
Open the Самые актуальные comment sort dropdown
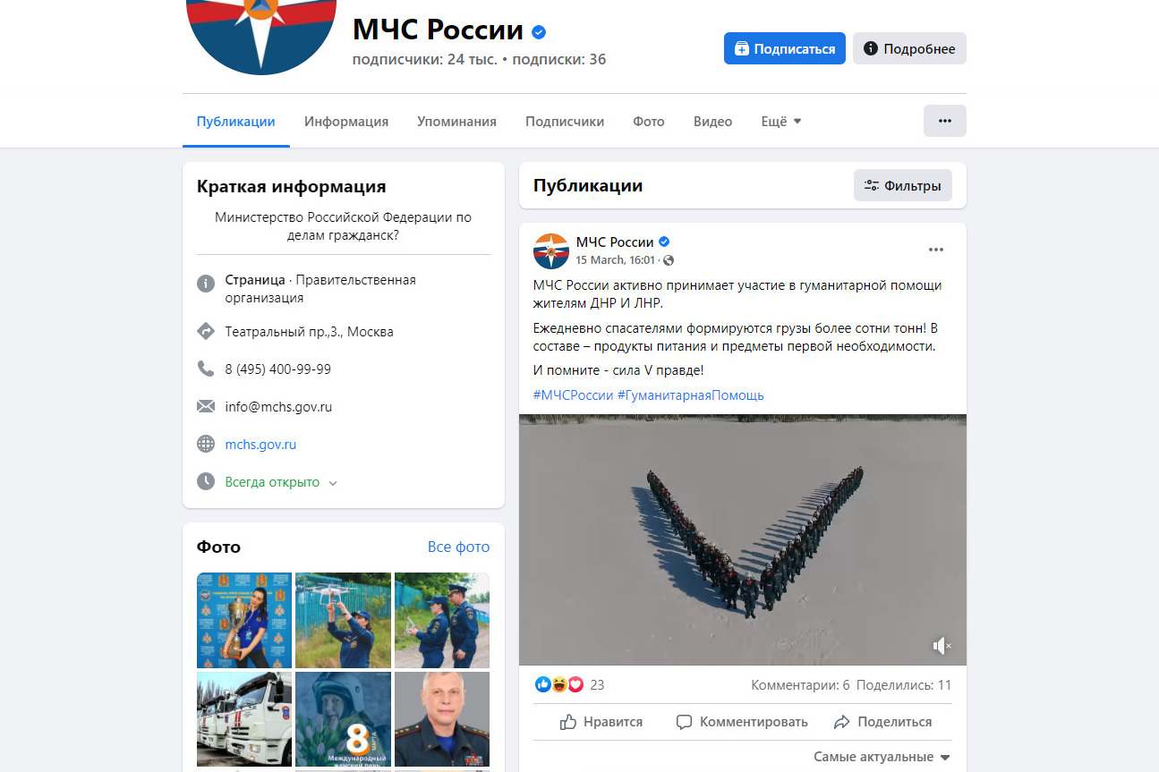(882, 757)
